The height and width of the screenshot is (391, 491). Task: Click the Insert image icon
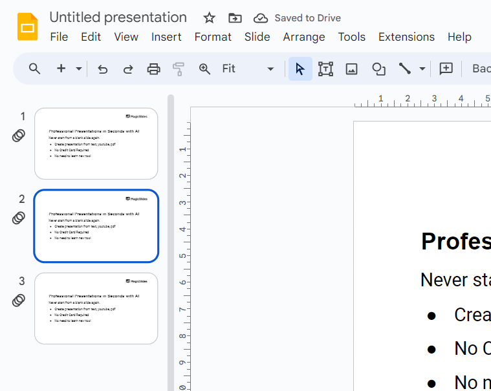[x=351, y=69]
